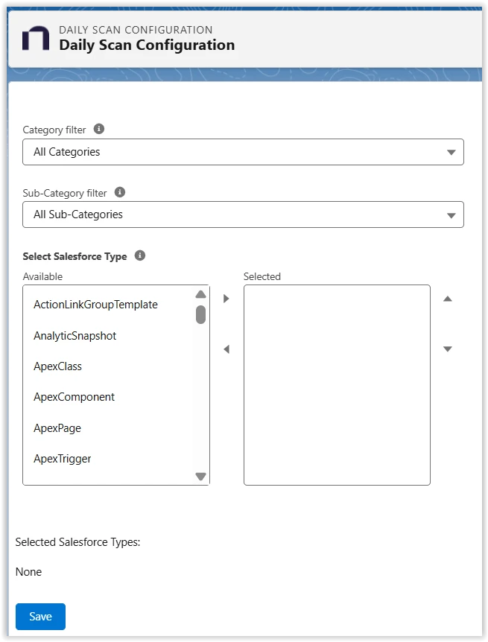Viewport: 488px width, 642px height.
Task: Click down arrow beside Selected list
Action: pyautogui.click(x=448, y=348)
